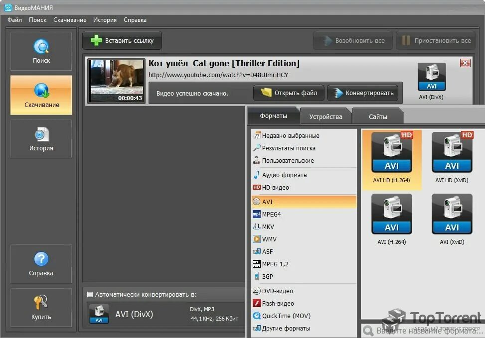
Task: Click the format search magnifier icon
Action: (368, 331)
